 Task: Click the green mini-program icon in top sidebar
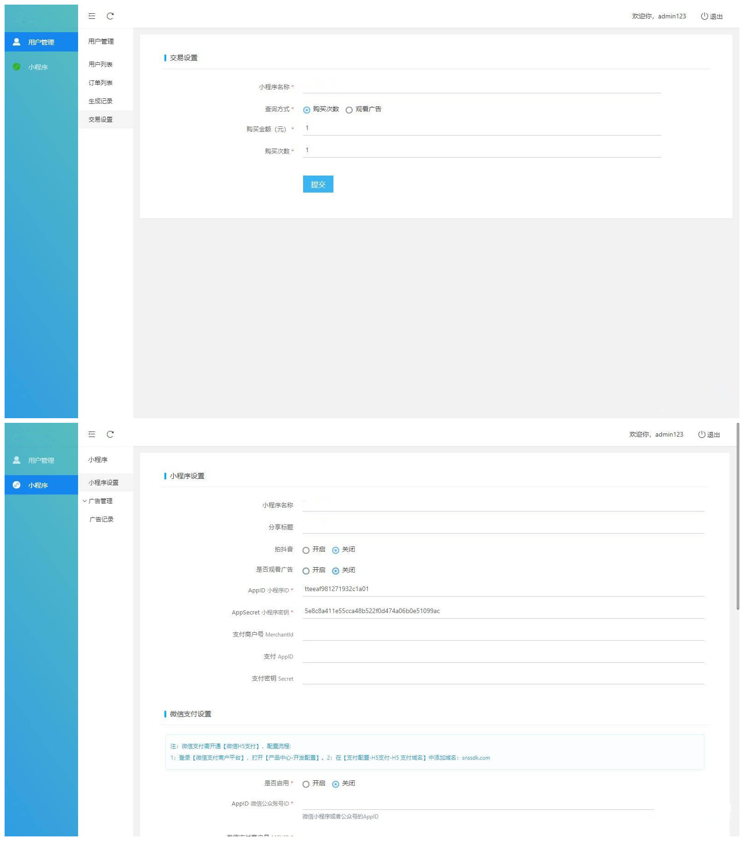tap(17, 67)
